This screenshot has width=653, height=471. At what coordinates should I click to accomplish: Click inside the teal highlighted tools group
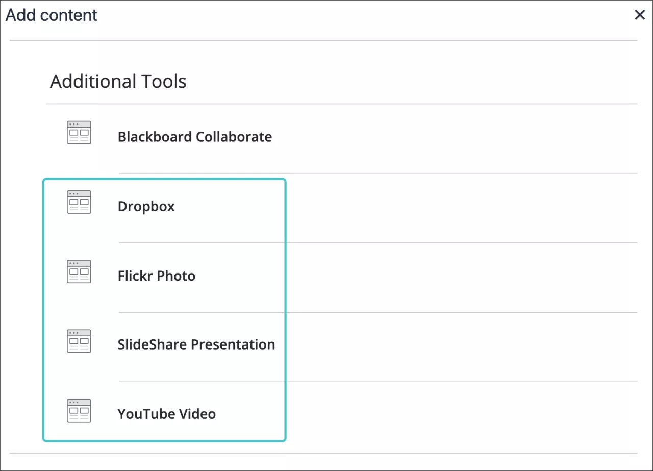[x=163, y=309]
